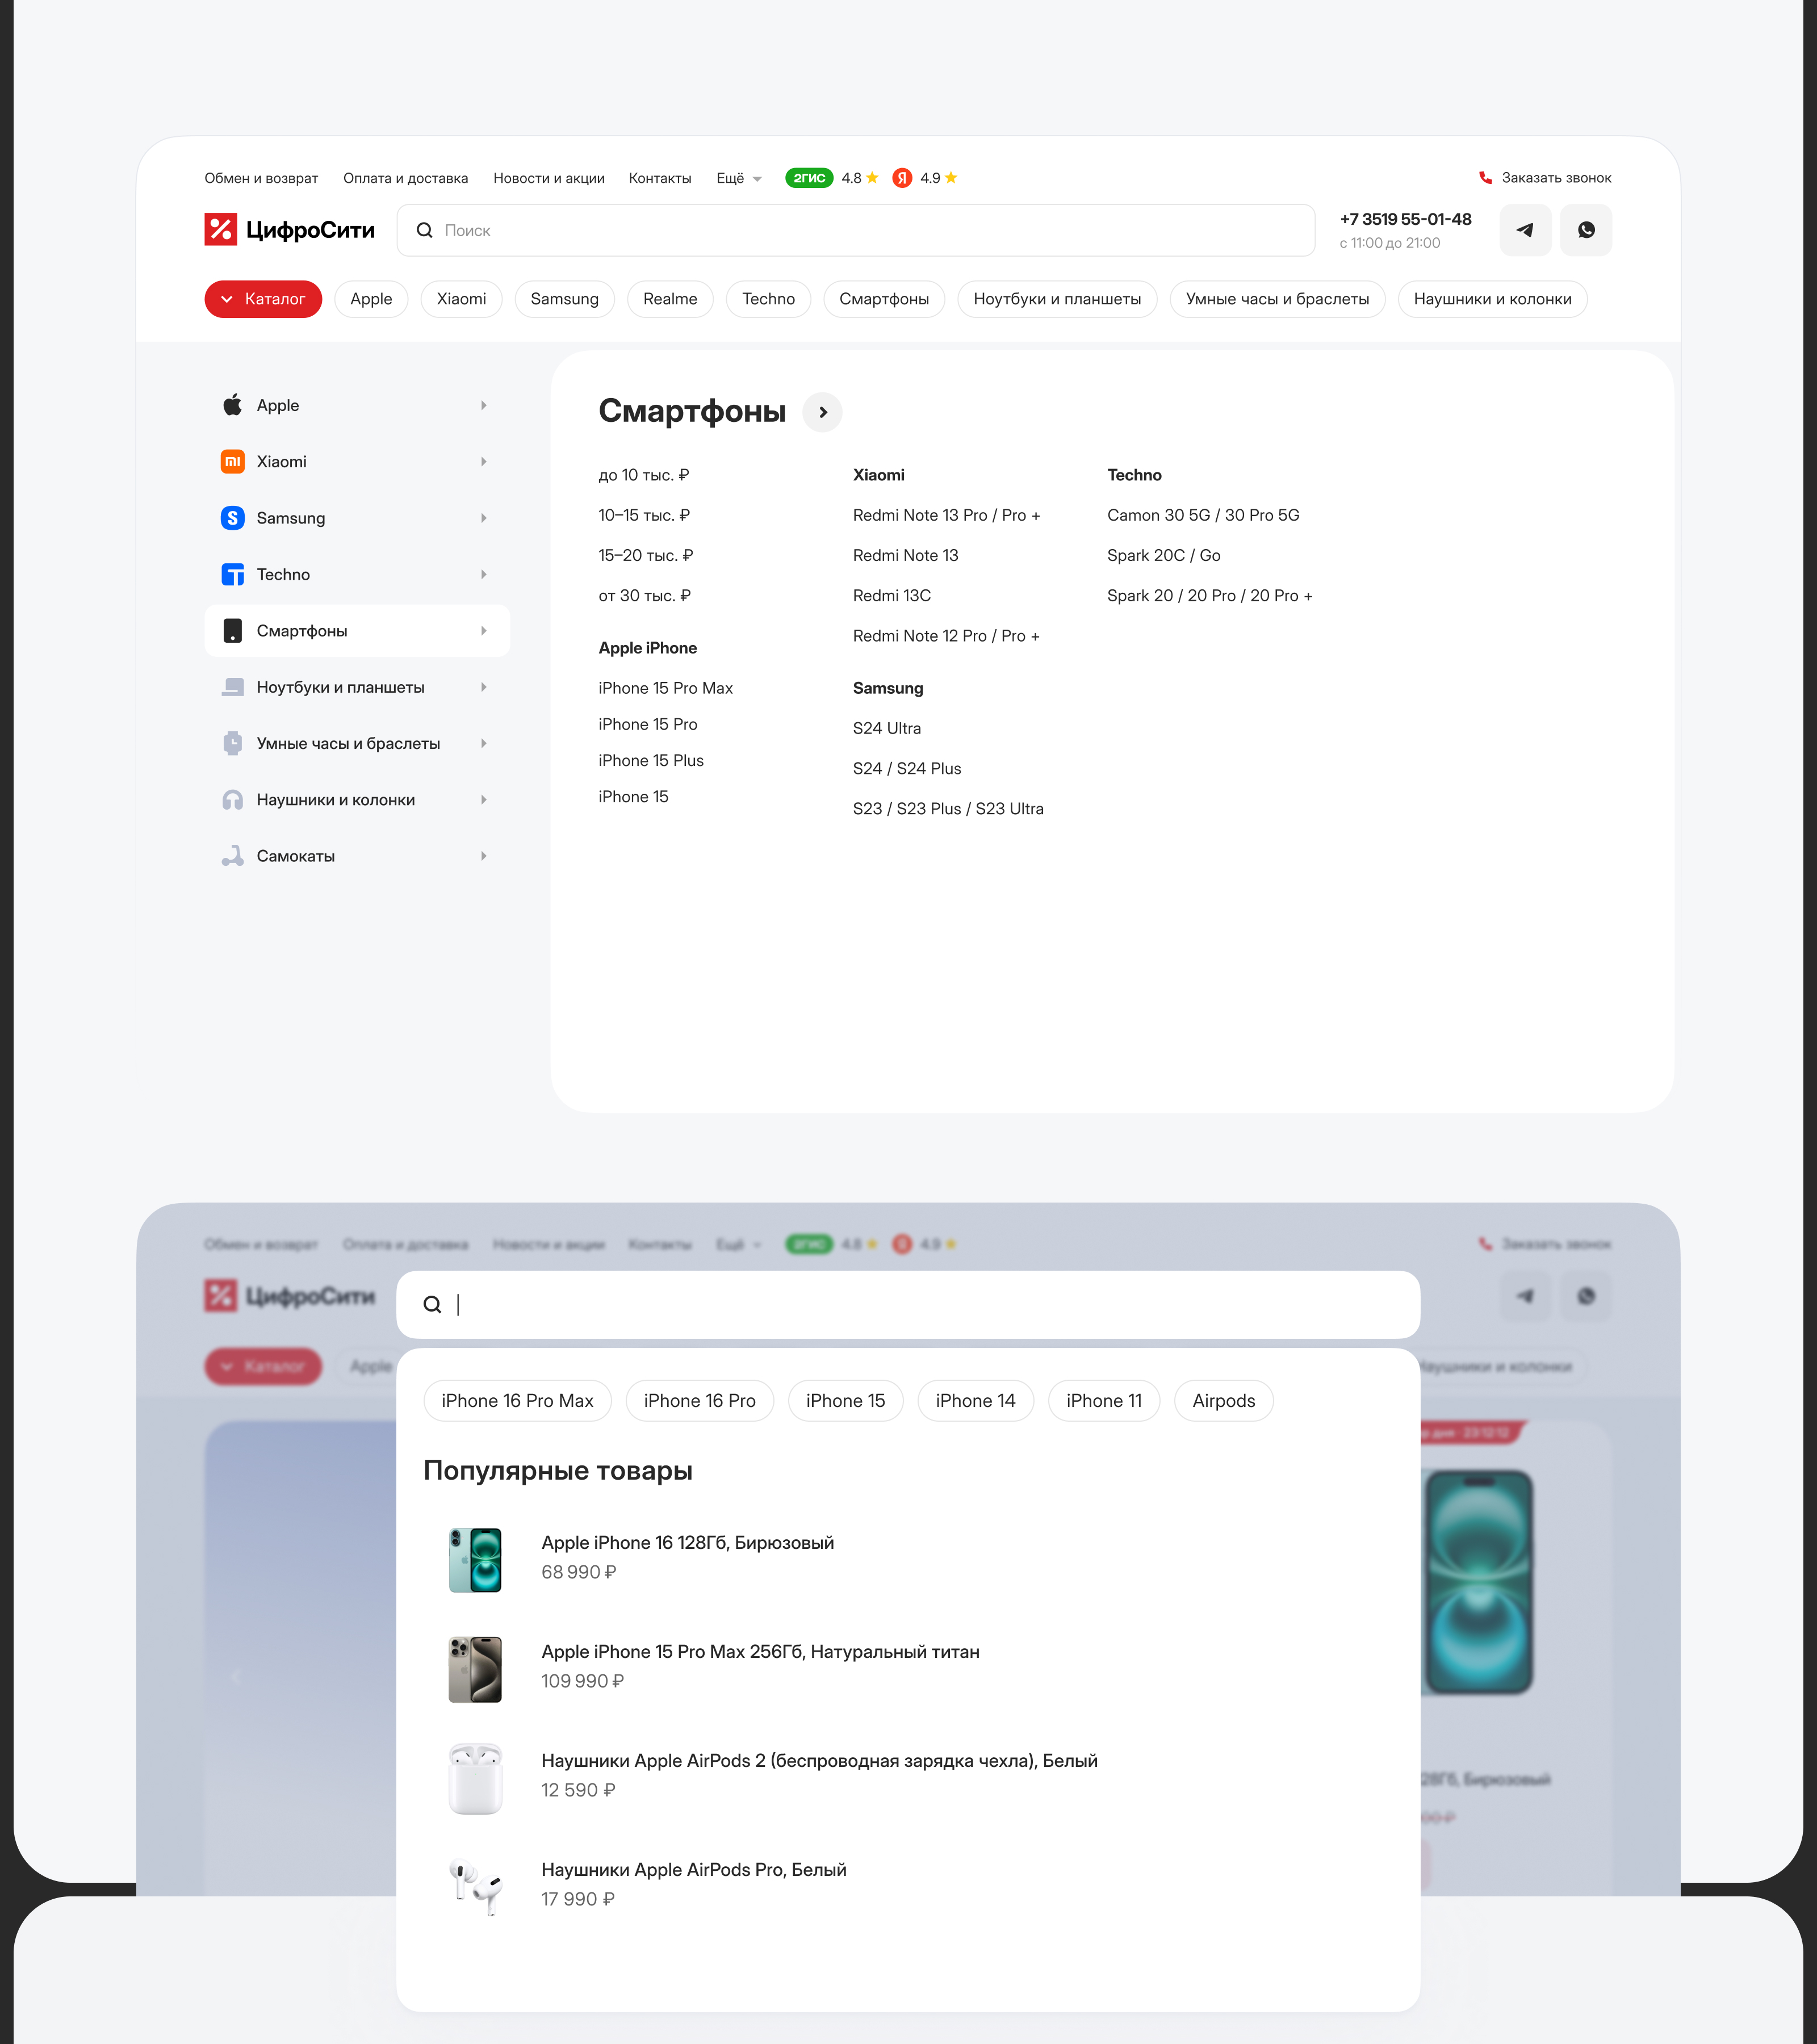This screenshot has height=2044, width=1817.
Task: Expand the Ноутбуки и планшеты sidebar arrow
Action: pos(484,687)
